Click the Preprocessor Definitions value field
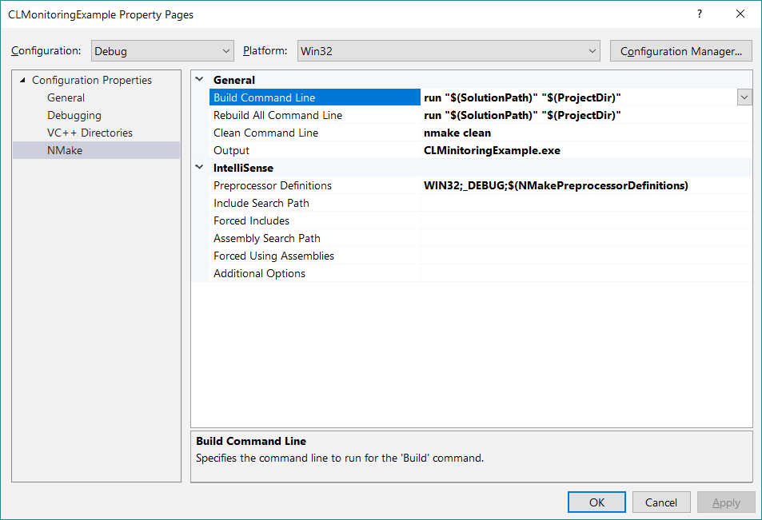The width and height of the screenshot is (762, 520). [584, 185]
